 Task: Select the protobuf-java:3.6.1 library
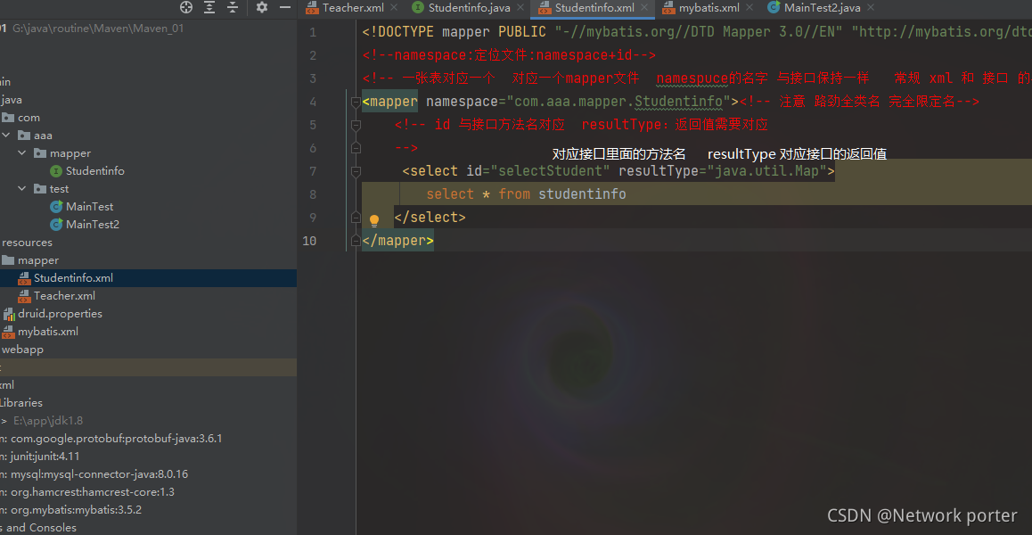pyautogui.click(x=116, y=438)
